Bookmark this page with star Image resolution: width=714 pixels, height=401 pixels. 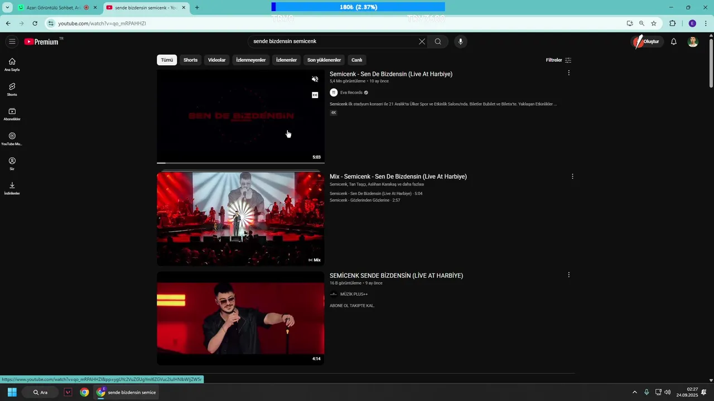click(x=654, y=23)
